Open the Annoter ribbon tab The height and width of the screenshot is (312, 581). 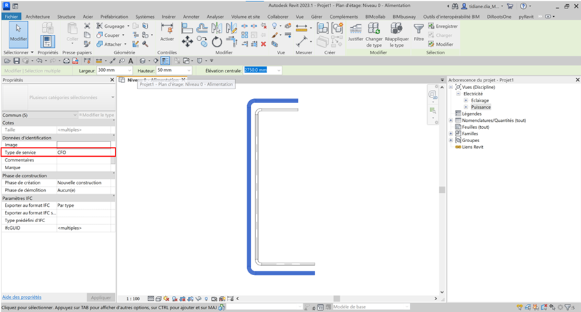191,15
